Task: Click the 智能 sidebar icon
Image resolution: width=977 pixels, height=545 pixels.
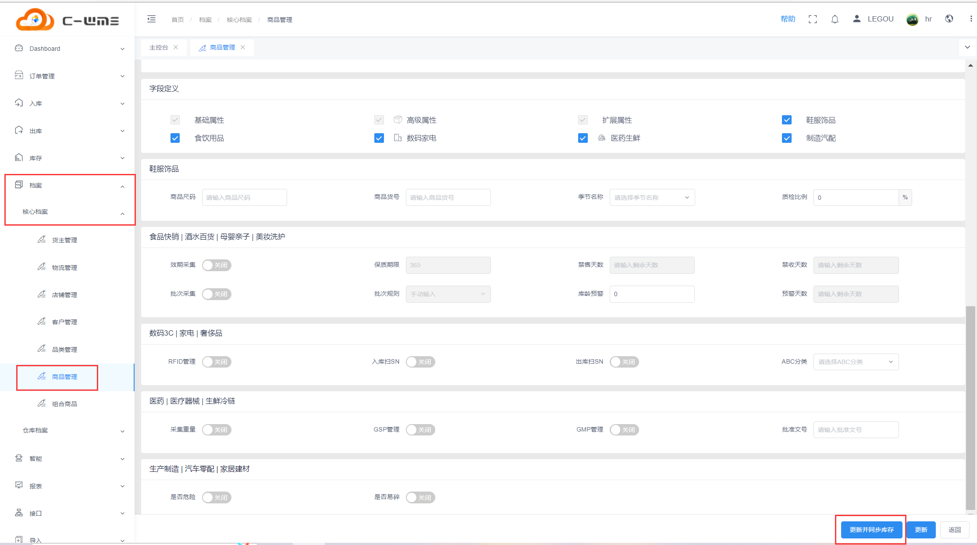Action: point(19,458)
